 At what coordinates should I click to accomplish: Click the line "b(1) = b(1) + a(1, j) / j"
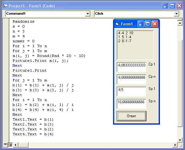43,85
